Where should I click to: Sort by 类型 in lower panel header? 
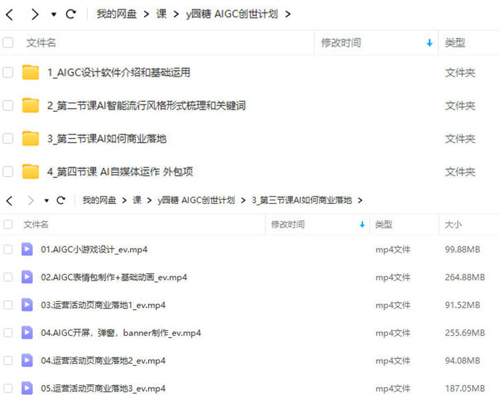(383, 224)
